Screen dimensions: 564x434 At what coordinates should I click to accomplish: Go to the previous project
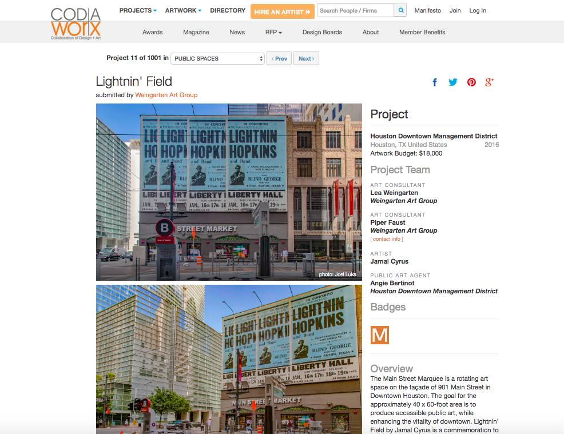pos(279,58)
